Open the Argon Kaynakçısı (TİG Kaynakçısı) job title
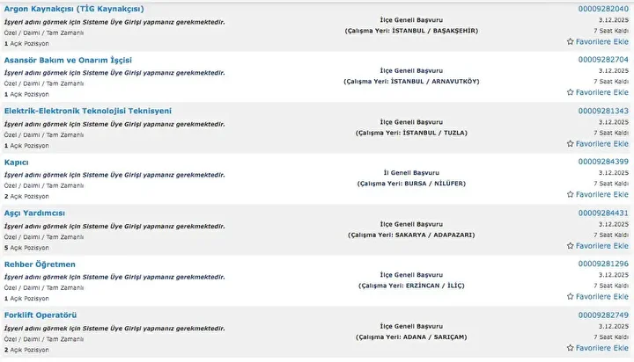The image size is (634, 362). tap(74, 9)
